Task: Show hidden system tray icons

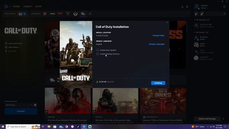Action: tap(208, 126)
